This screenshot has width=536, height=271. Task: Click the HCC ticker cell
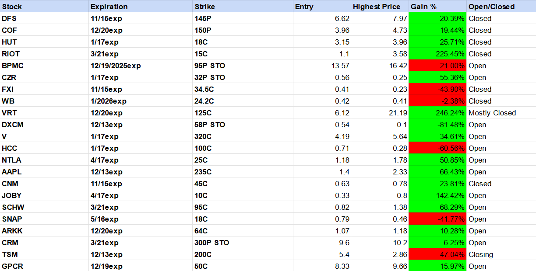(x=44, y=148)
